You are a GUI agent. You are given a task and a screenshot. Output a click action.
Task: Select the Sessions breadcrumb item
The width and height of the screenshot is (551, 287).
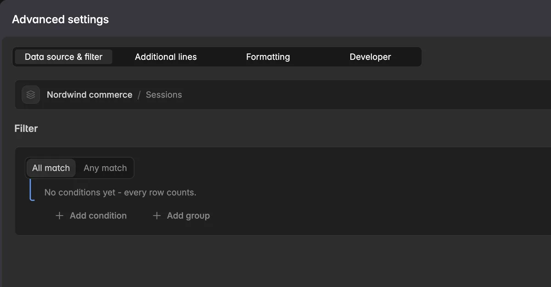point(164,95)
